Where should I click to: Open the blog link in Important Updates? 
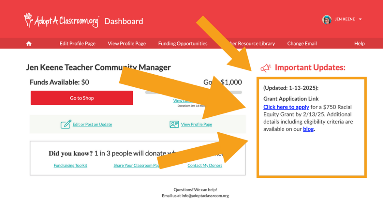[308, 129]
